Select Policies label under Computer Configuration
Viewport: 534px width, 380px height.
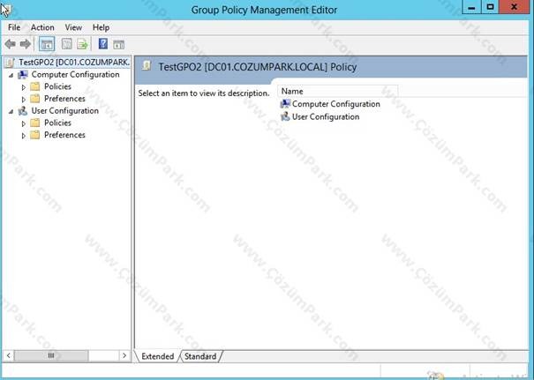coord(57,86)
